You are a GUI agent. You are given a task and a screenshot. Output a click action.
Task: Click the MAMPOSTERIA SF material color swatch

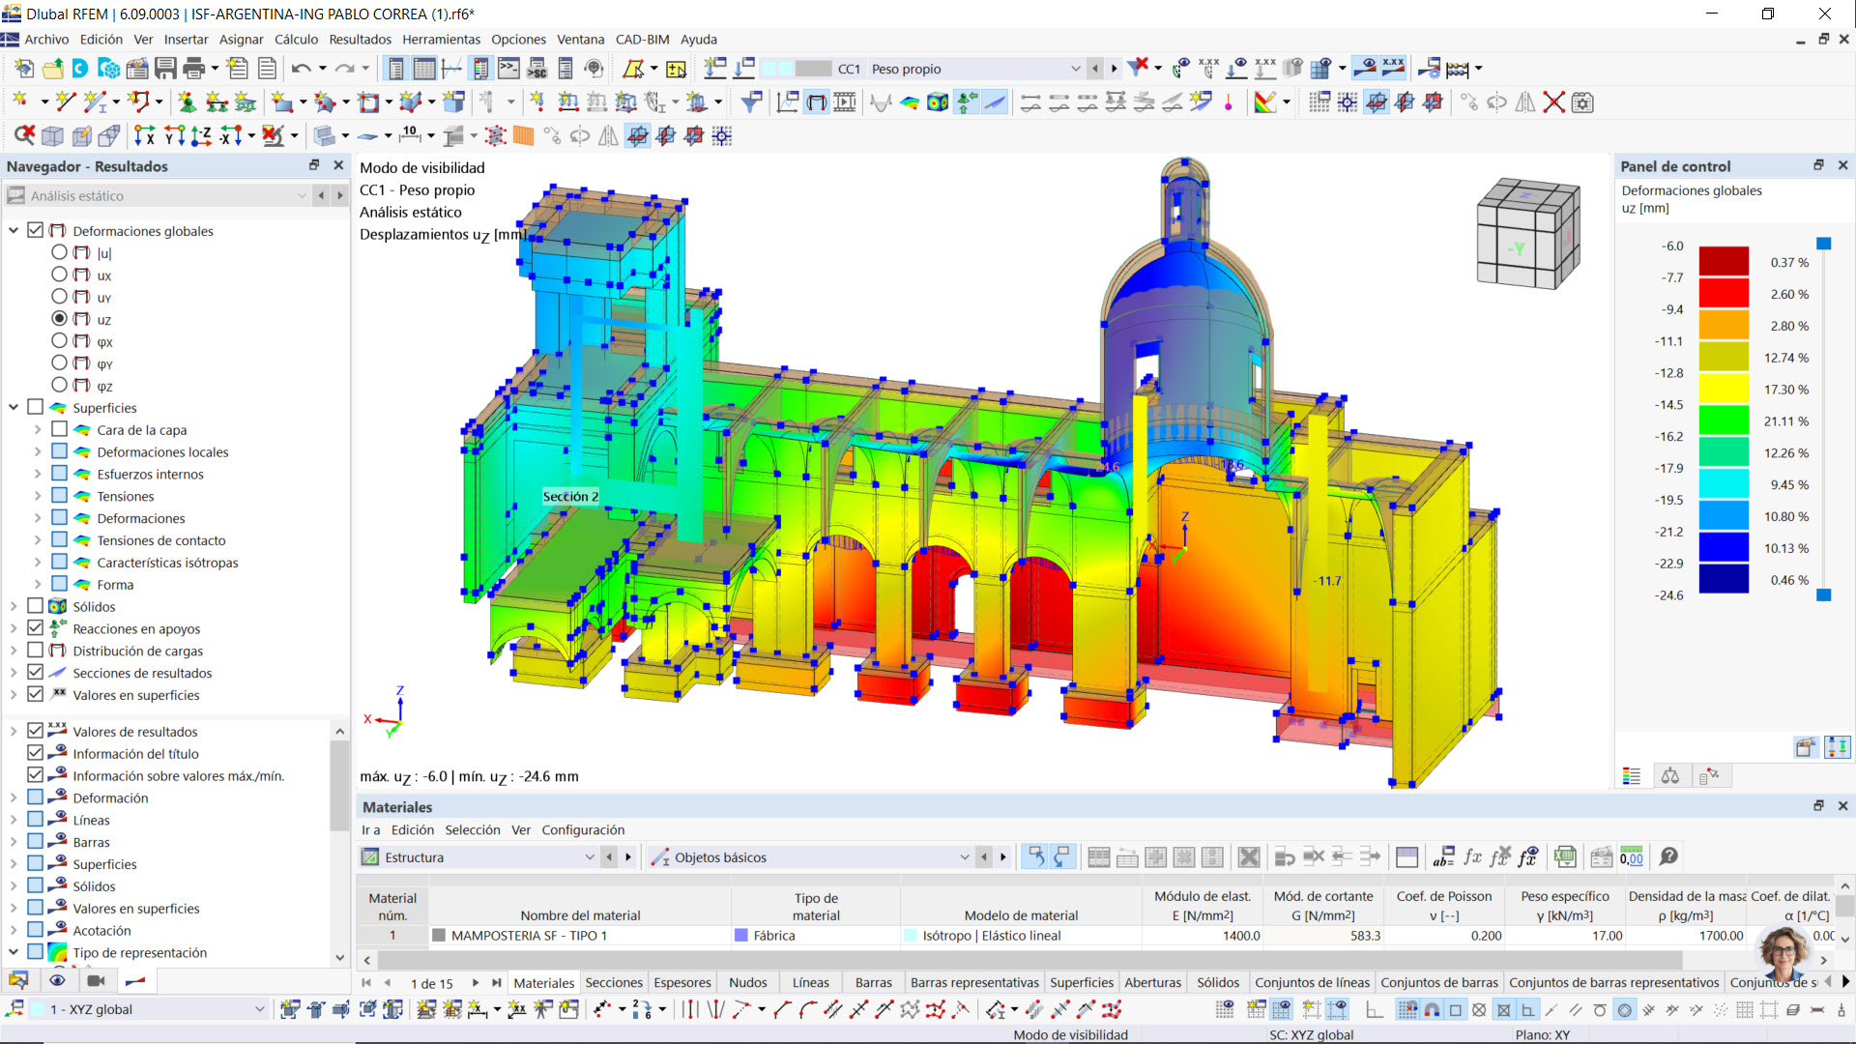tap(440, 935)
